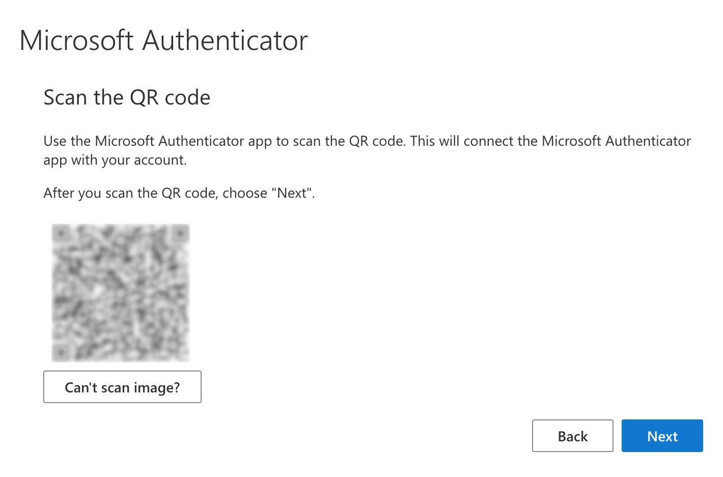Click Back to revisit earlier instructions

point(572,436)
